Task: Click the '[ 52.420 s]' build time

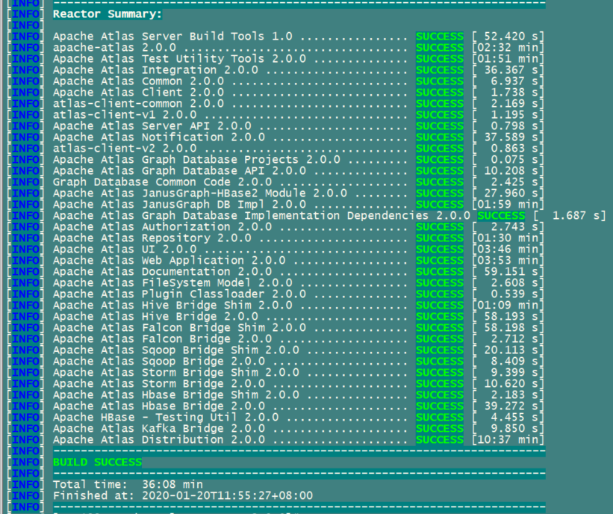Action: pyautogui.click(x=508, y=37)
